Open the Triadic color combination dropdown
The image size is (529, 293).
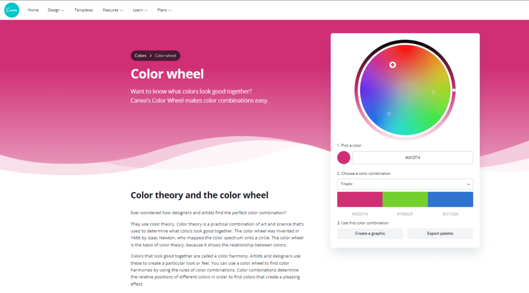(405, 184)
